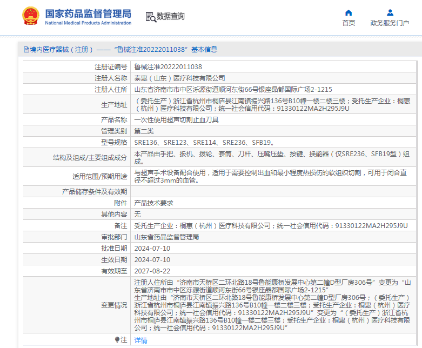Image resolution: width=422 pixels, height=348 pixels.
Task: Click the 注册人名称 label
Action: (x=111, y=78)
